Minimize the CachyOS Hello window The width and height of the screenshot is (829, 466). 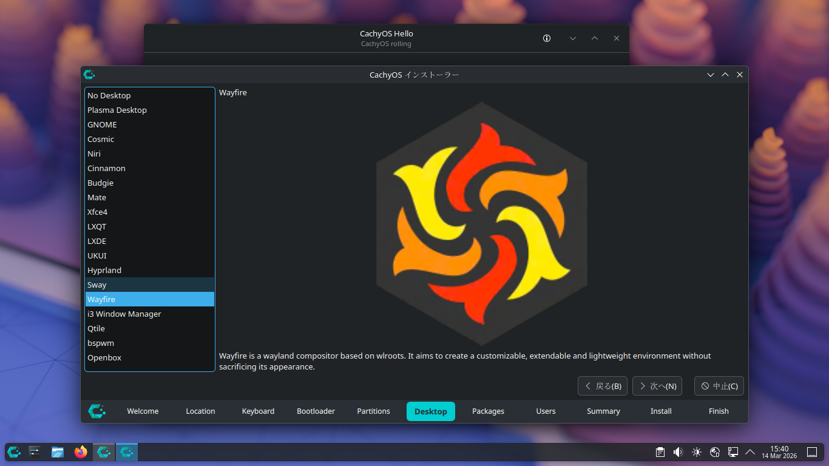[573, 38]
